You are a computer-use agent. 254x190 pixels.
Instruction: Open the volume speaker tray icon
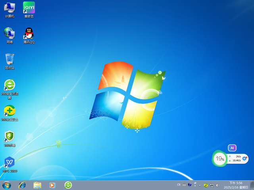click(217, 185)
